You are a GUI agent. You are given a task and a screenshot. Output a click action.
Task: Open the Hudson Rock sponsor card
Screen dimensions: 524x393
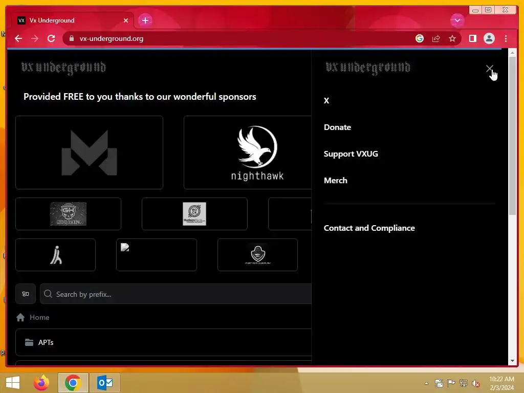pos(194,214)
